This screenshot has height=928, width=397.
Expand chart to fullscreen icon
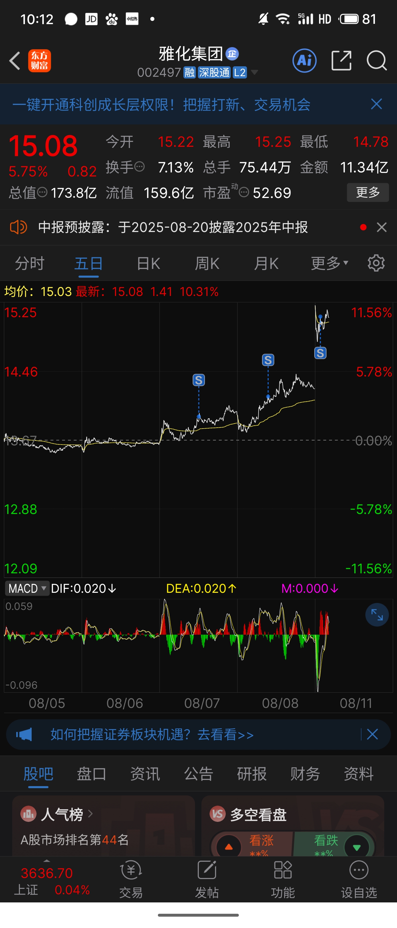377,615
